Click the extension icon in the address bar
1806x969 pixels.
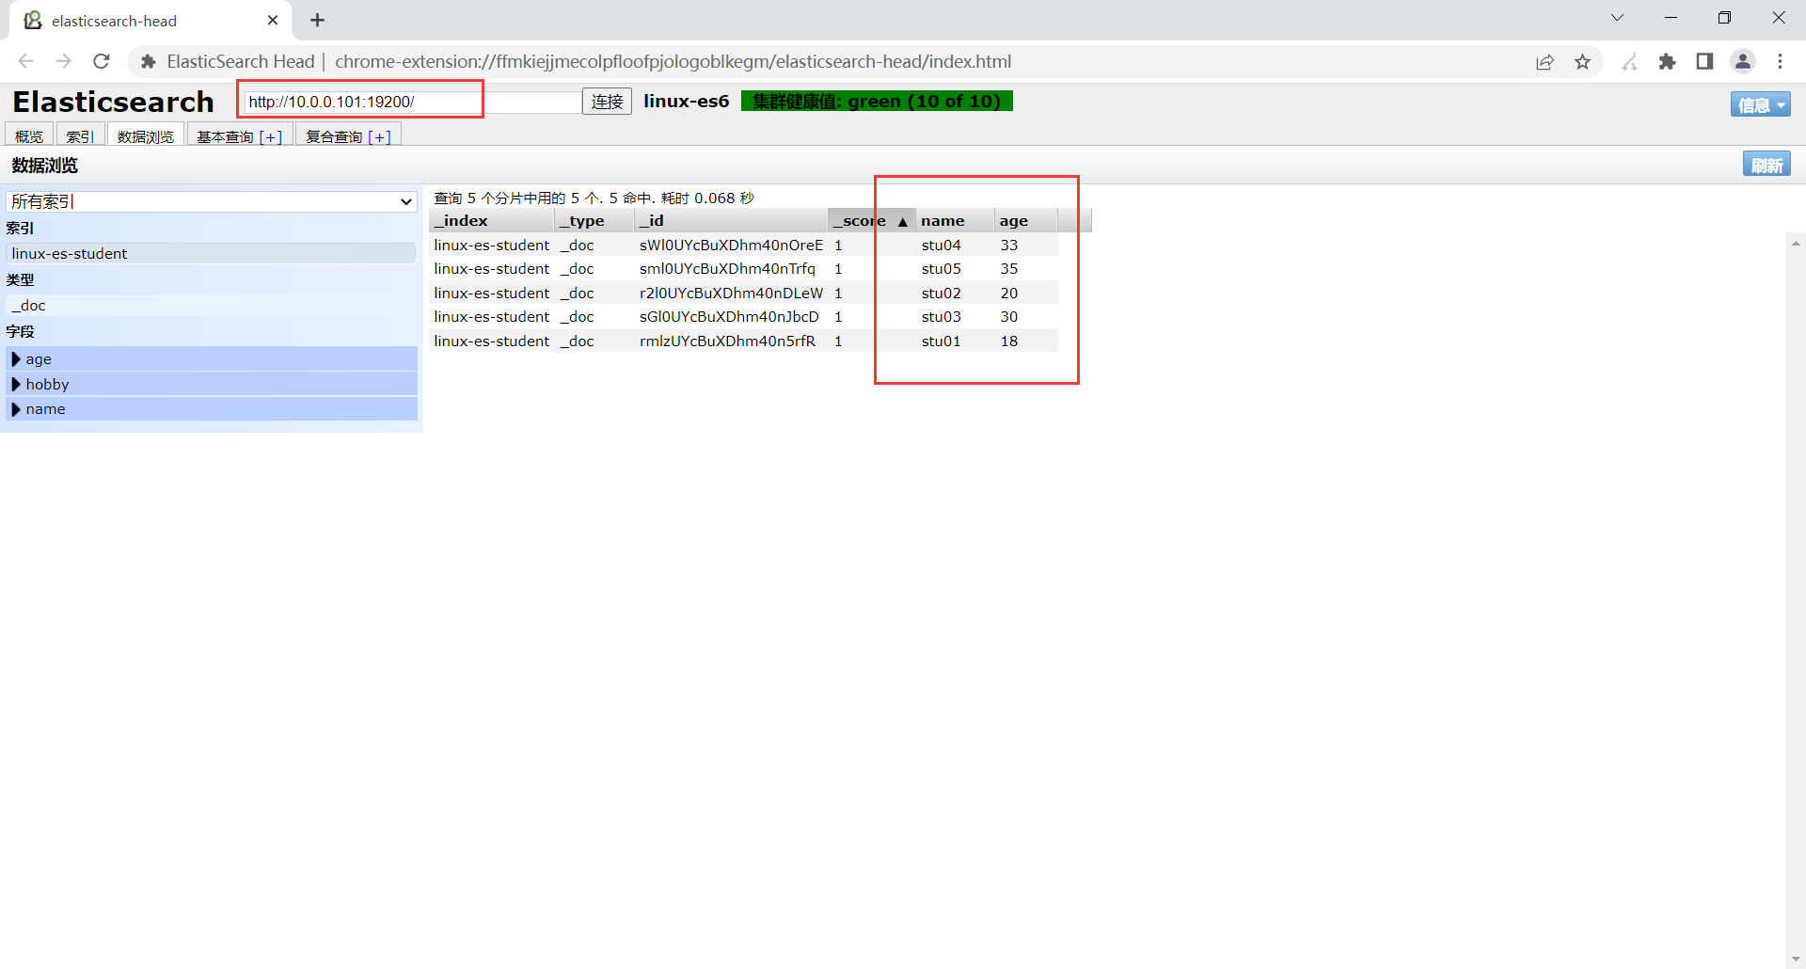click(148, 61)
